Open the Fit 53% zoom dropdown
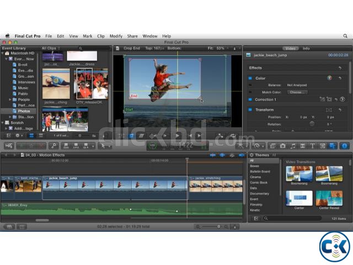This screenshot has width=353, height=265. (218, 48)
